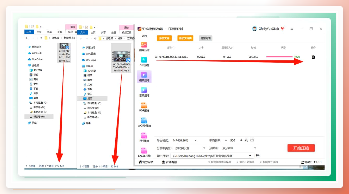This screenshot has width=349, height=194.
Task: Select GIF压缩 sidebar icon
Action: click(144, 62)
